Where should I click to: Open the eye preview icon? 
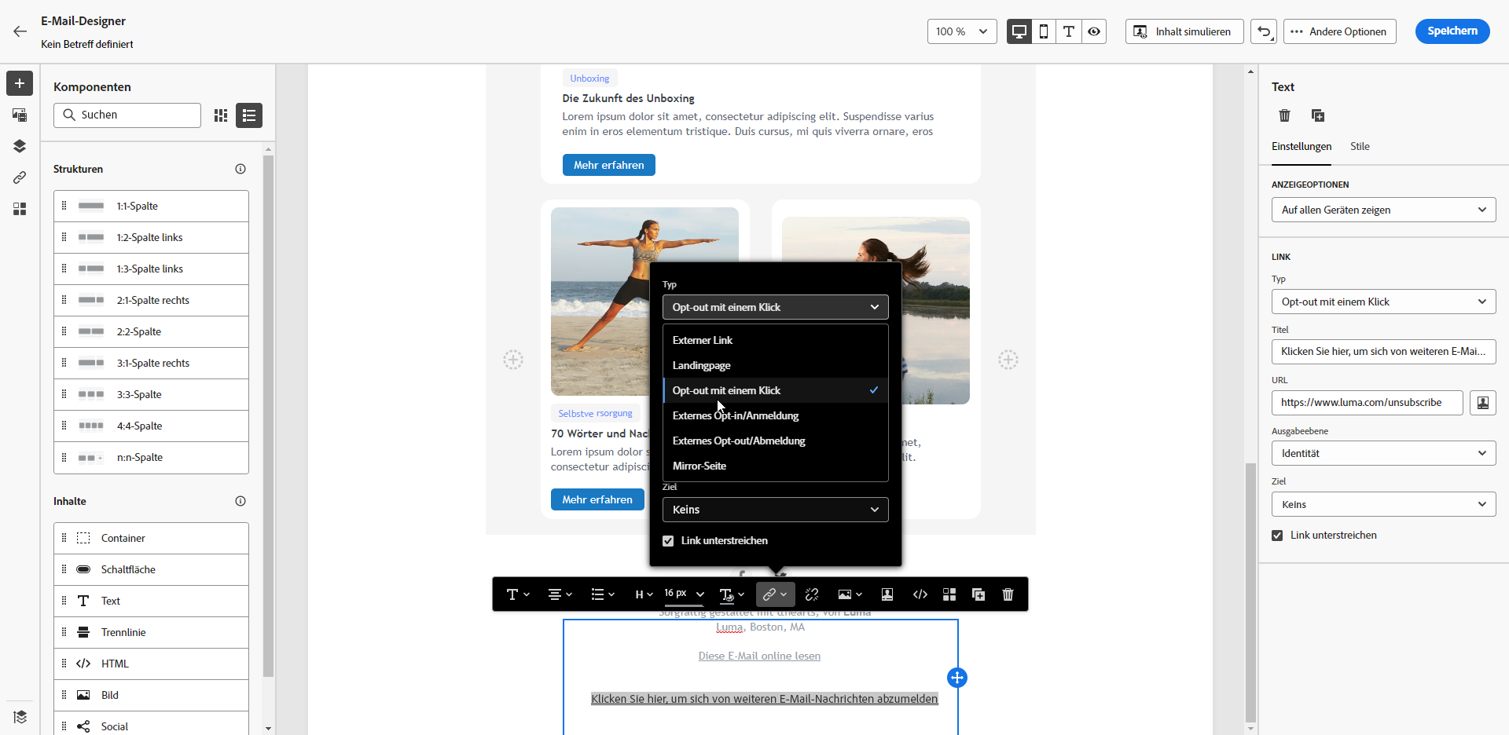1094,31
